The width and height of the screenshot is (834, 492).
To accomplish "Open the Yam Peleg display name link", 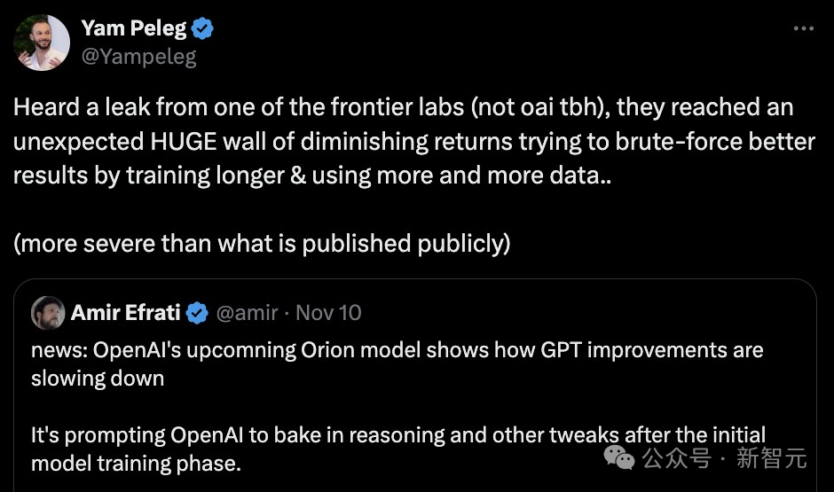I will coord(134,29).
